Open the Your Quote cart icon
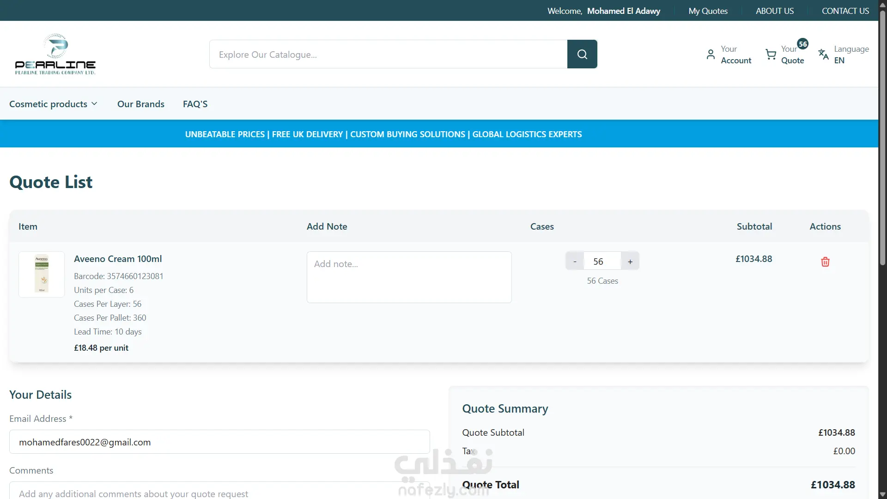 (x=771, y=55)
